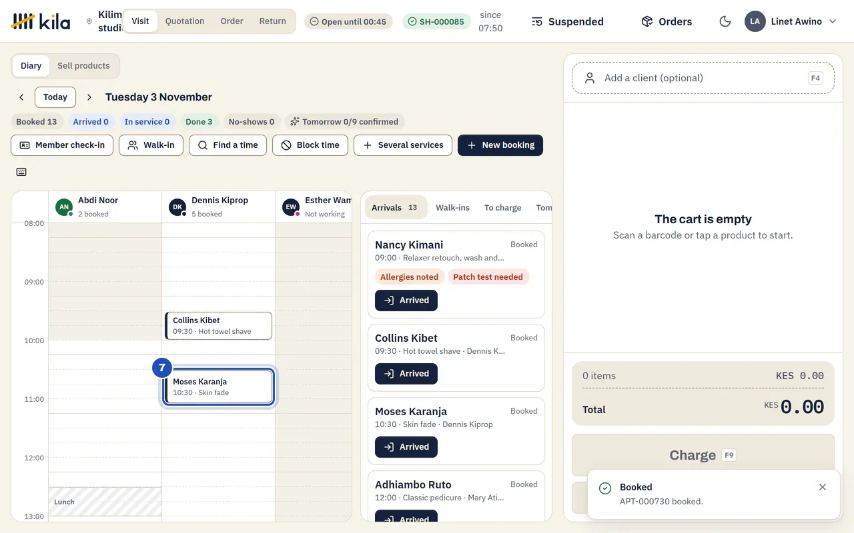This screenshot has width=854, height=533.
Task: Select the Diary tab
Action: [31, 66]
